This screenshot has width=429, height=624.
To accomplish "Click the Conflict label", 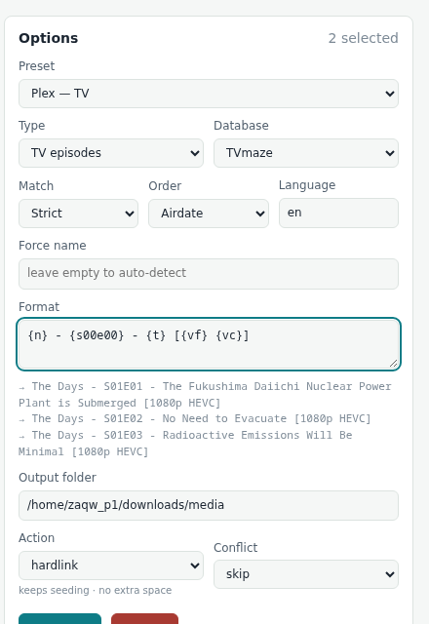I will [x=236, y=548].
